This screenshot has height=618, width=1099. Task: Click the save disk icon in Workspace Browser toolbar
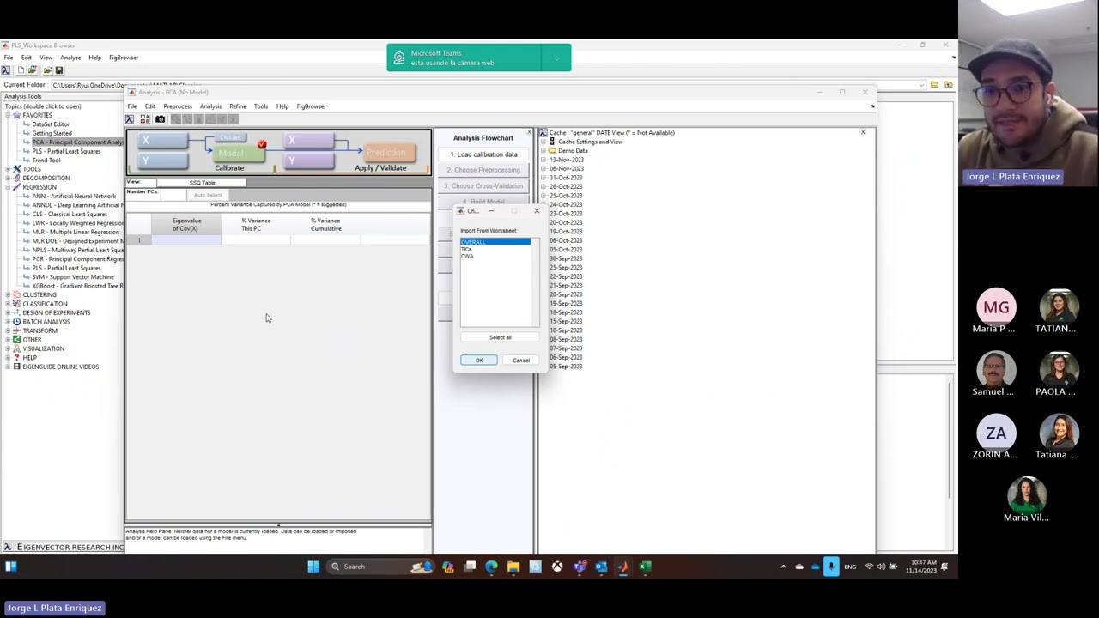[58, 70]
